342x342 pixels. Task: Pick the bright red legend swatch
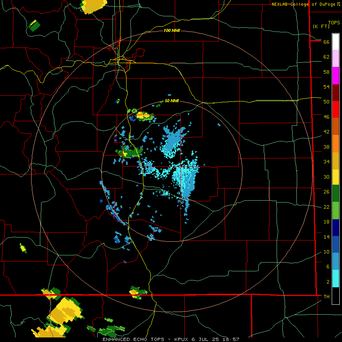(336, 109)
